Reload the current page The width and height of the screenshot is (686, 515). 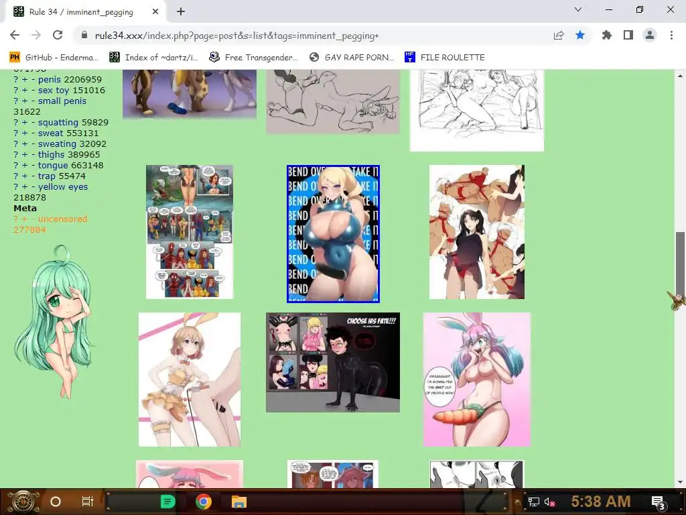(58, 35)
